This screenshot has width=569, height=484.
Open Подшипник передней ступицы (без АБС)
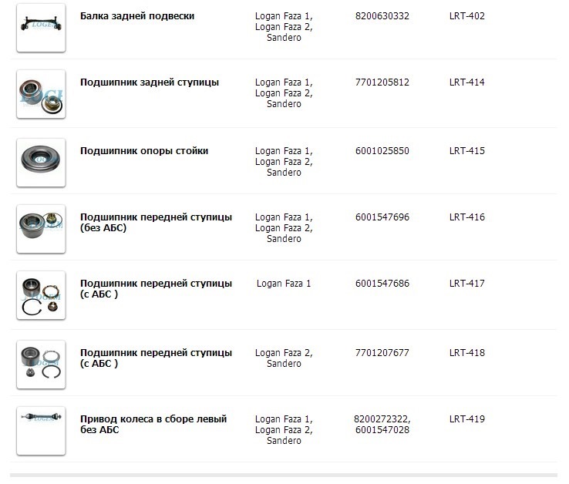(x=156, y=222)
